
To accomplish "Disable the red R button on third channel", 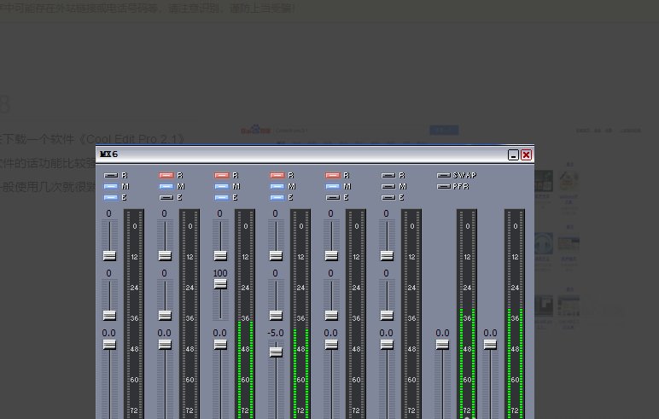I will pos(221,175).
